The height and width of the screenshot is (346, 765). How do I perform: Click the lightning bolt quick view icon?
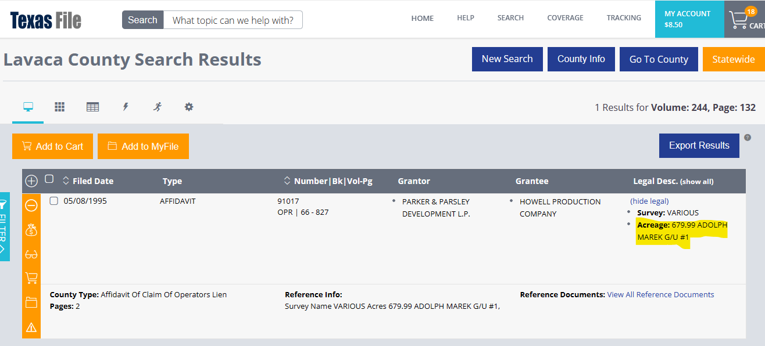pyautogui.click(x=125, y=107)
